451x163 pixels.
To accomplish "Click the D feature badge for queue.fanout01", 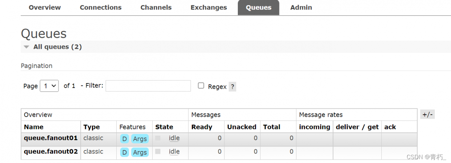I will click(x=124, y=139).
